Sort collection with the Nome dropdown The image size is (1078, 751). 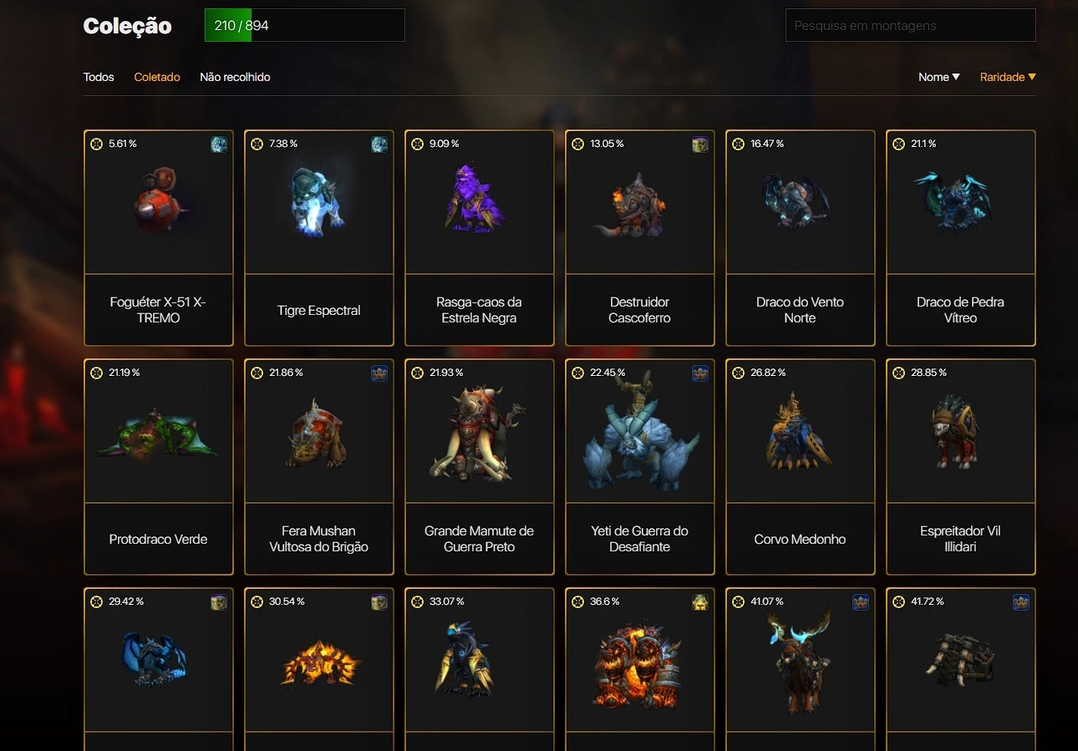click(x=939, y=77)
